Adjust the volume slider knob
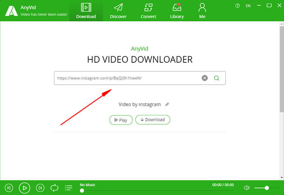Screen dimensions: 284x195 pyautogui.click(x=267, y=188)
